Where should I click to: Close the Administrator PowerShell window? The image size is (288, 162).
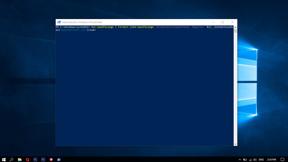232,22
